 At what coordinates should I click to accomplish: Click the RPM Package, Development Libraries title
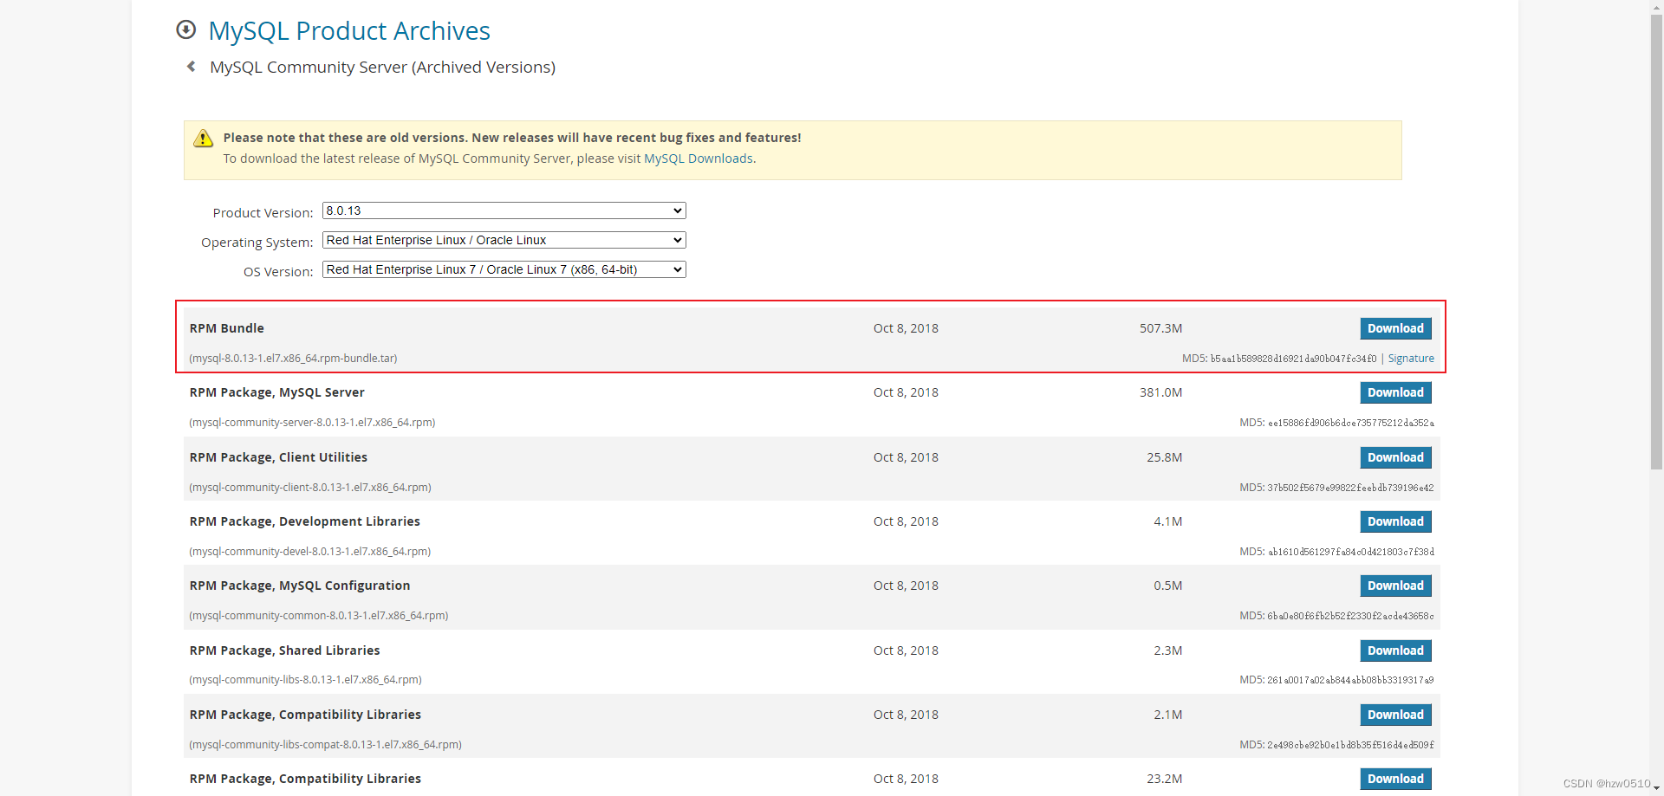(x=305, y=521)
